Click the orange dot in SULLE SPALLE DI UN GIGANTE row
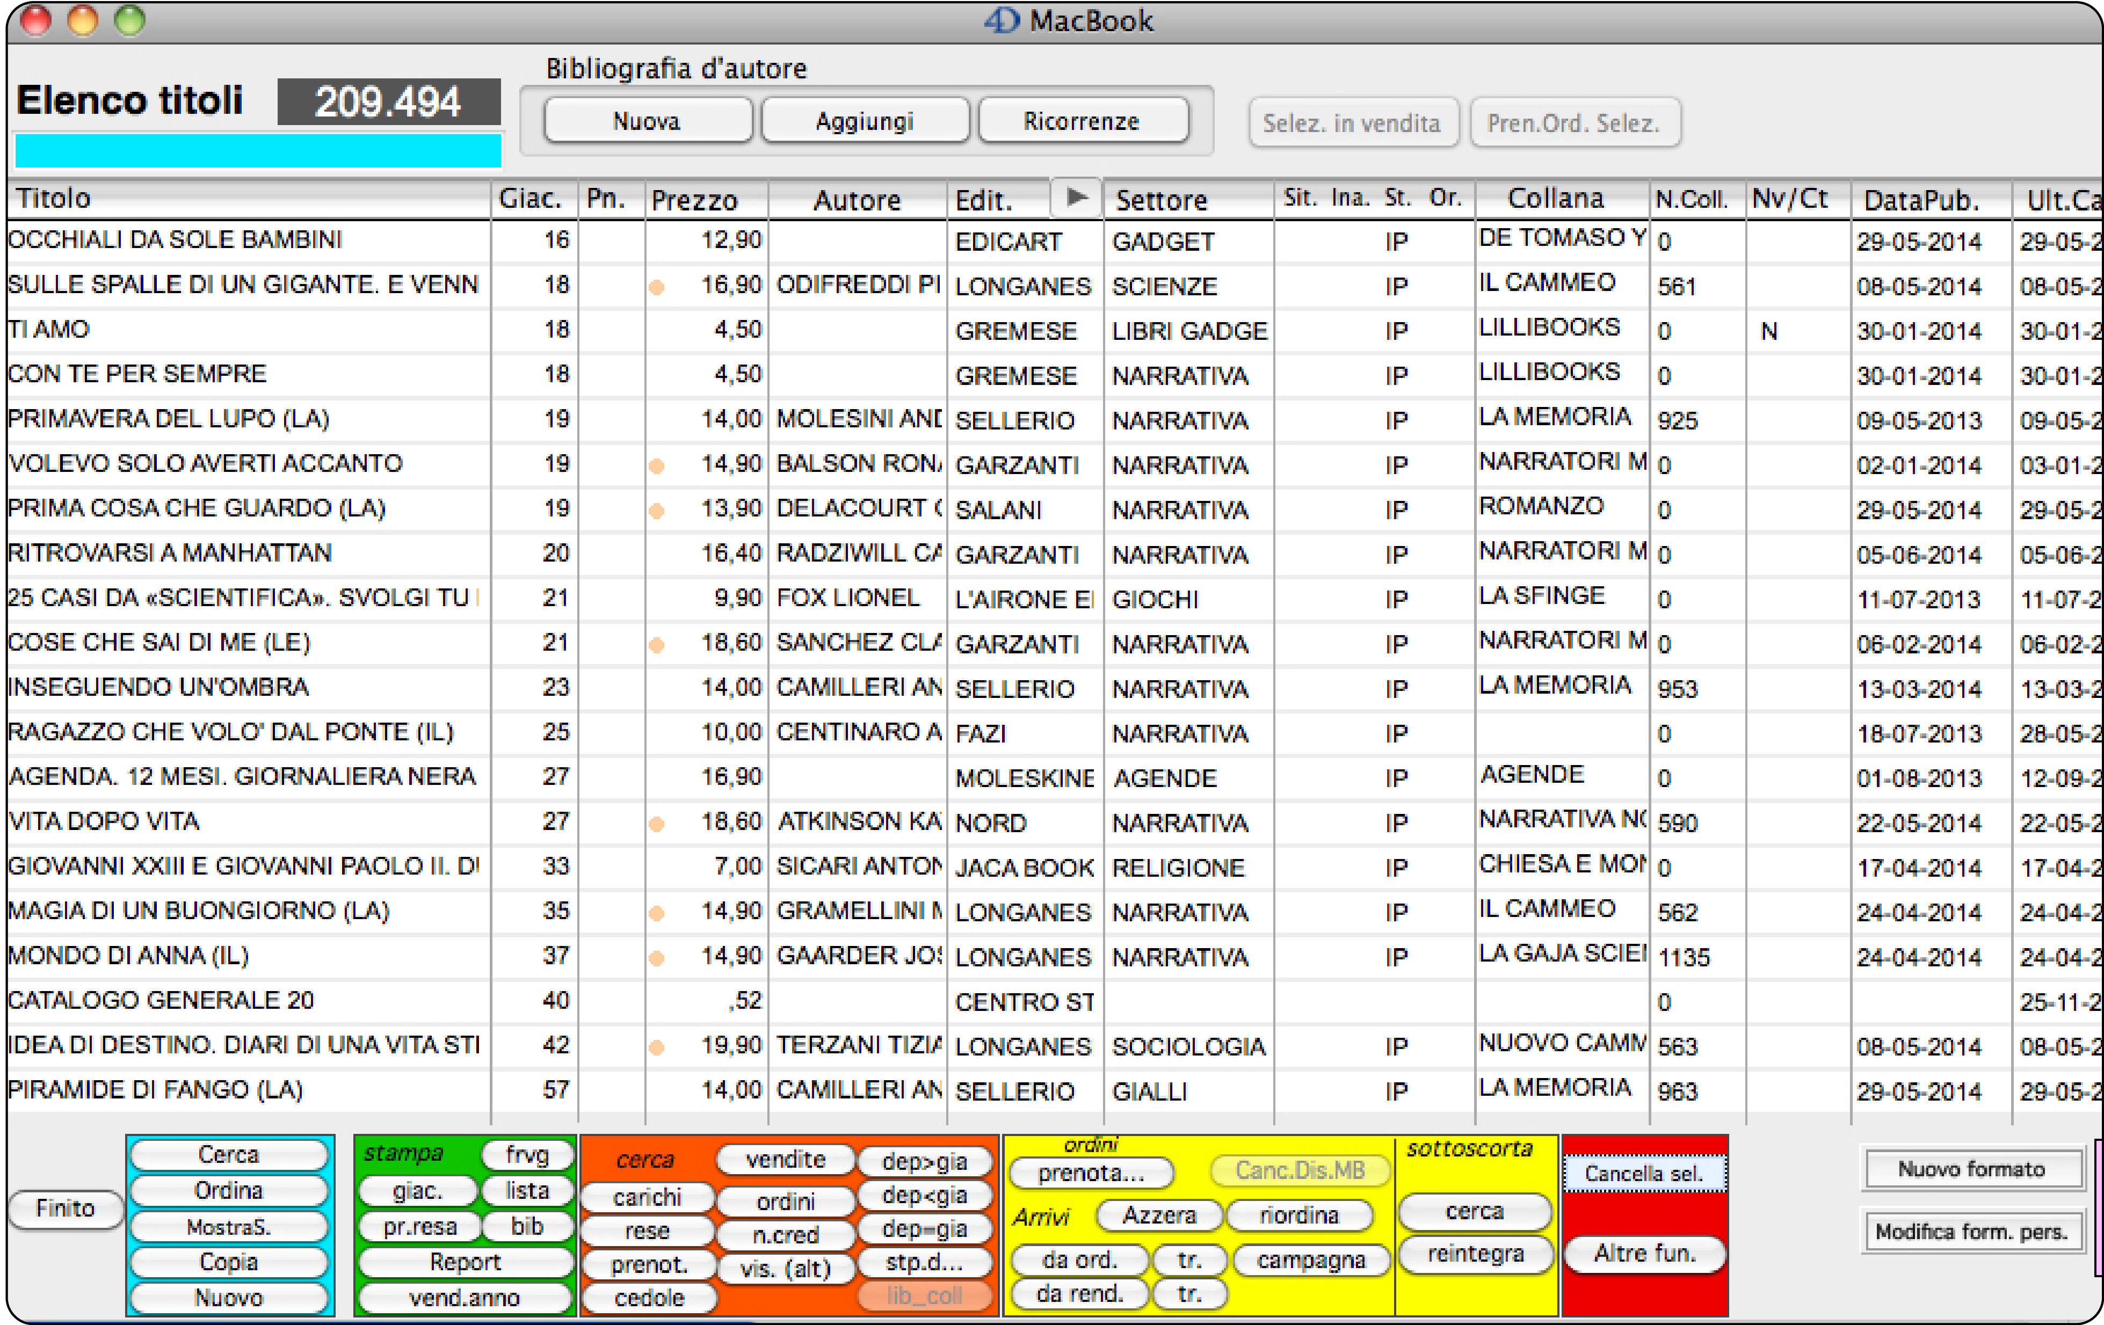This screenshot has width=2104, height=1325. point(657,287)
